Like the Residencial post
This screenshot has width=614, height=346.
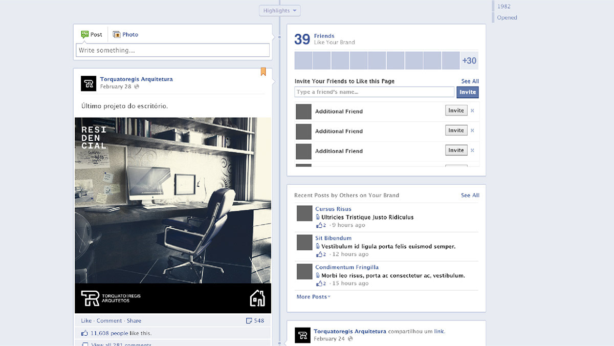tap(86, 320)
